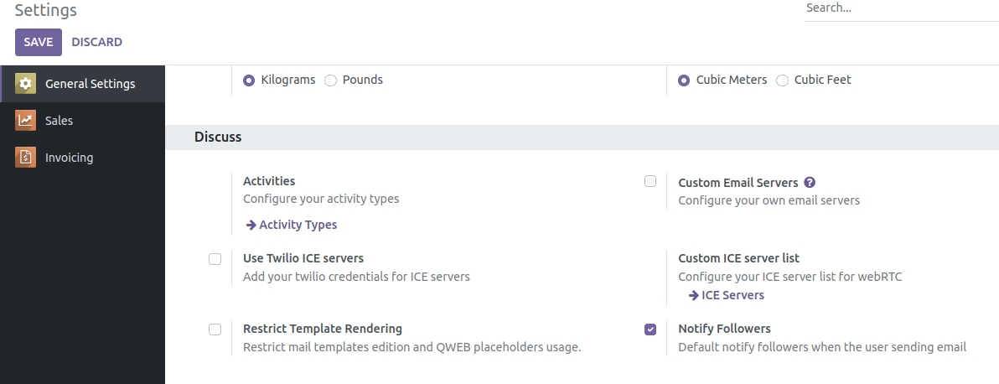Viewport: 999px width, 384px height.
Task: Choose the Cubic Feet radio option
Action: pyautogui.click(x=783, y=80)
